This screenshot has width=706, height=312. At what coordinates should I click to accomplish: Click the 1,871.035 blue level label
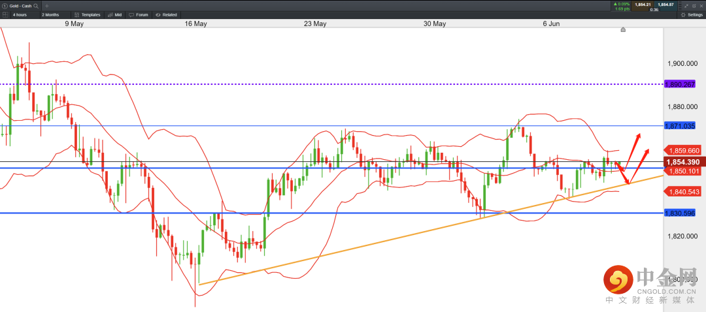(680, 126)
